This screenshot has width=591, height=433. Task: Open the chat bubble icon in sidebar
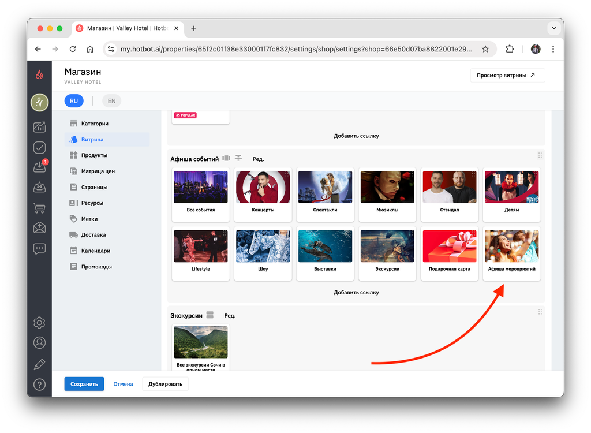click(x=39, y=249)
